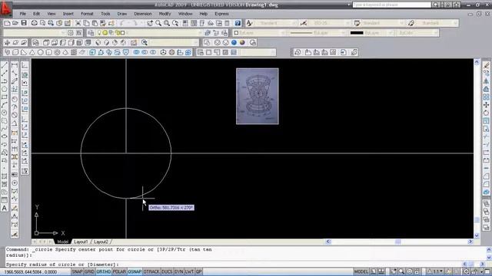The height and width of the screenshot is (276, 492).
Task: Click the Plot printer icon
Action: coord(34,23)
